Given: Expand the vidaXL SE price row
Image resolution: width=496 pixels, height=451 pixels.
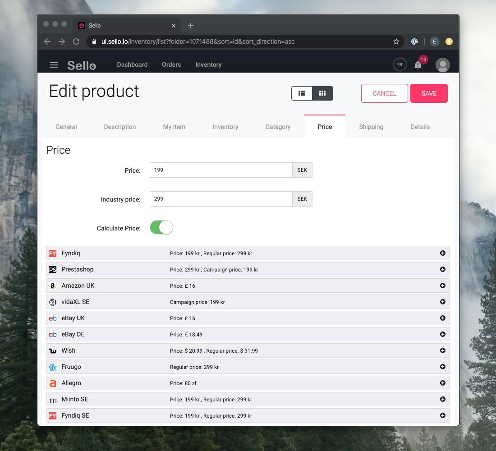Looking at the screenshot, I should 443,302.
